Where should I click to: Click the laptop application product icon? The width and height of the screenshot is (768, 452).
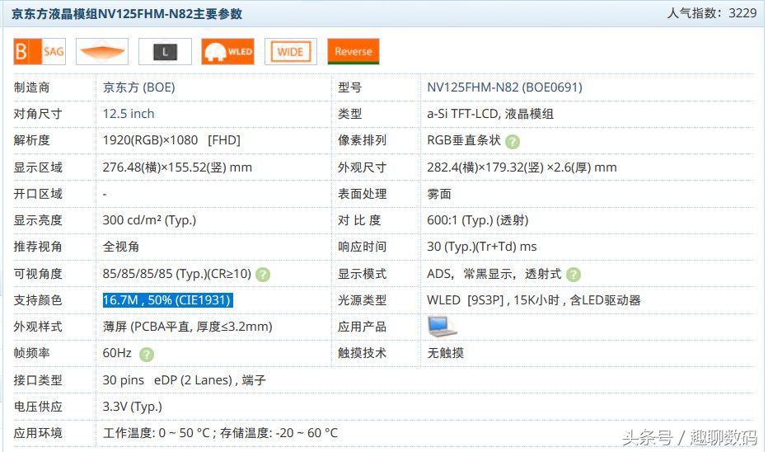tap(442, 327)
